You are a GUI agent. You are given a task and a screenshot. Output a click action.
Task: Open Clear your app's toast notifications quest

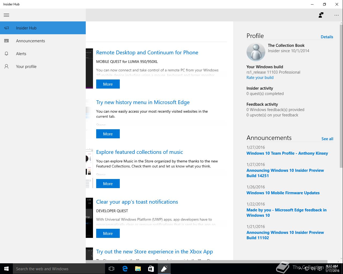tap(137, 202)
